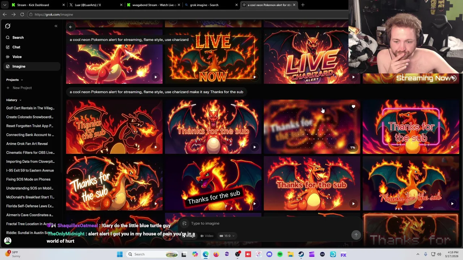Expand the Projects section chevron

[22, 80]
